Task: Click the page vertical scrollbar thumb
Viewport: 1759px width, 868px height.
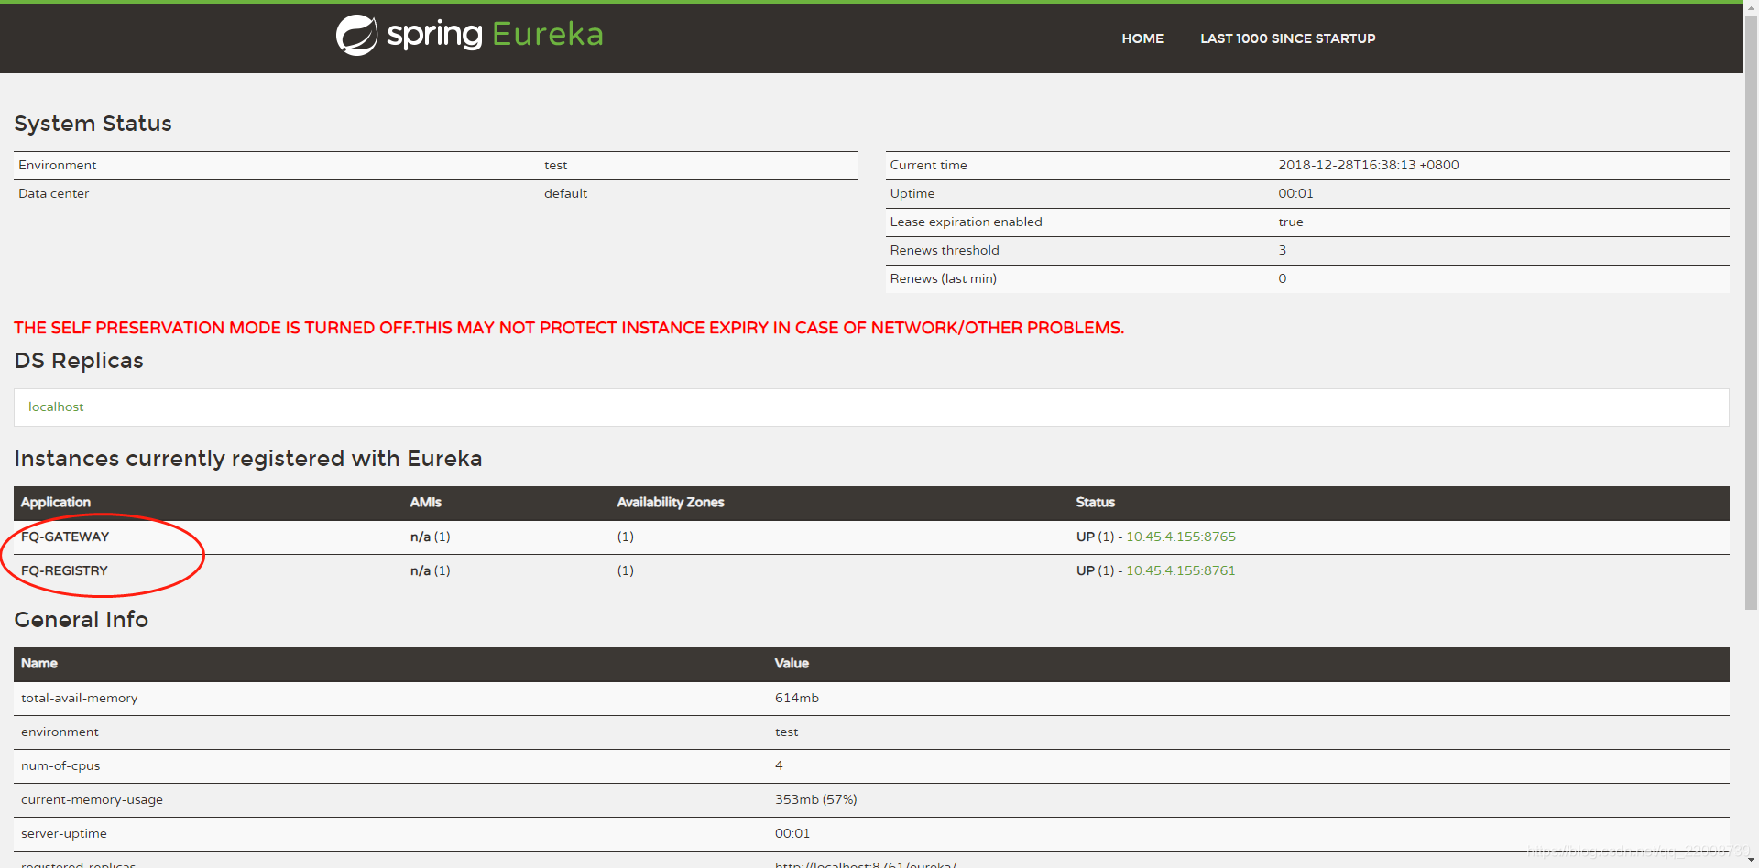Action: coord(1751,311)
